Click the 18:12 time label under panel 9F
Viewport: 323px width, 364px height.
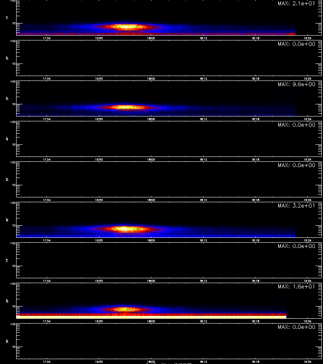click(203, 362)
